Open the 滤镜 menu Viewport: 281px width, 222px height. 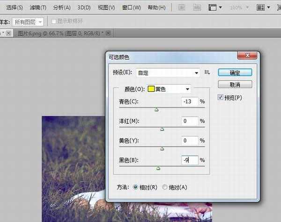38,8
